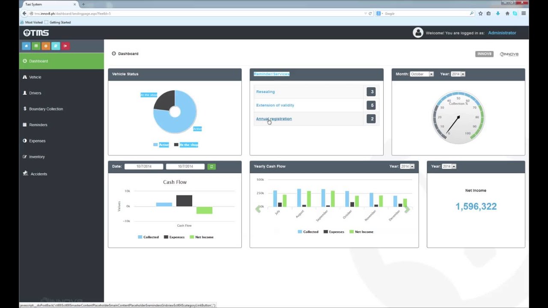The width and height of the screenshot is (548, 308).
Task: Click the green refresh button beside dates
Action: tap(211, 166)
